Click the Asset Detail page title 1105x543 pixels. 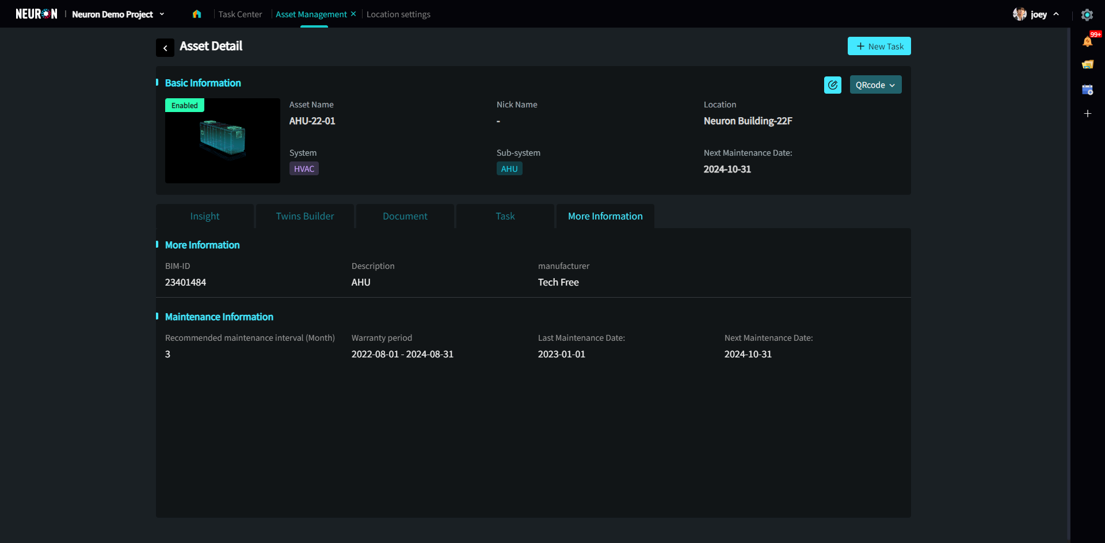(x=211, y=46)
